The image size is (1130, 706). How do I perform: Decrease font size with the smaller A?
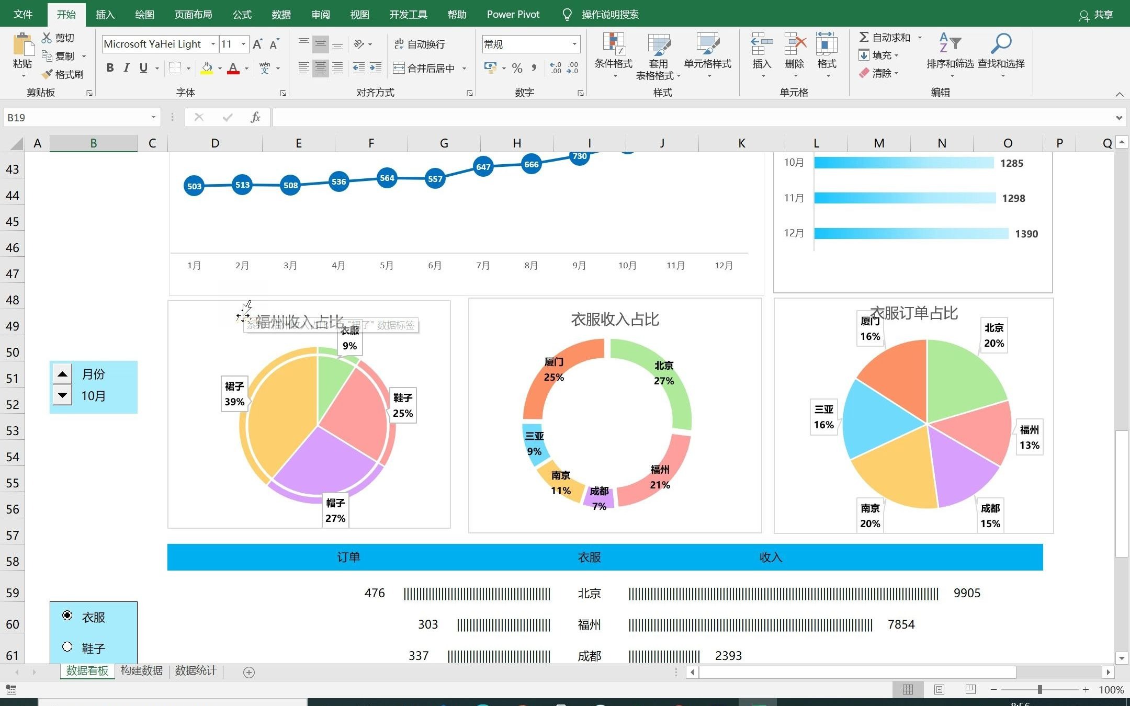[x=274, y=44]
